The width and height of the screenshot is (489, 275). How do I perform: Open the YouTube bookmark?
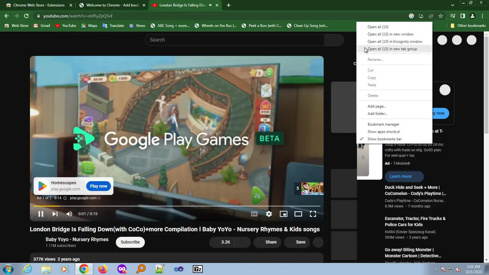pyautogui.click(x=66, y=26)
